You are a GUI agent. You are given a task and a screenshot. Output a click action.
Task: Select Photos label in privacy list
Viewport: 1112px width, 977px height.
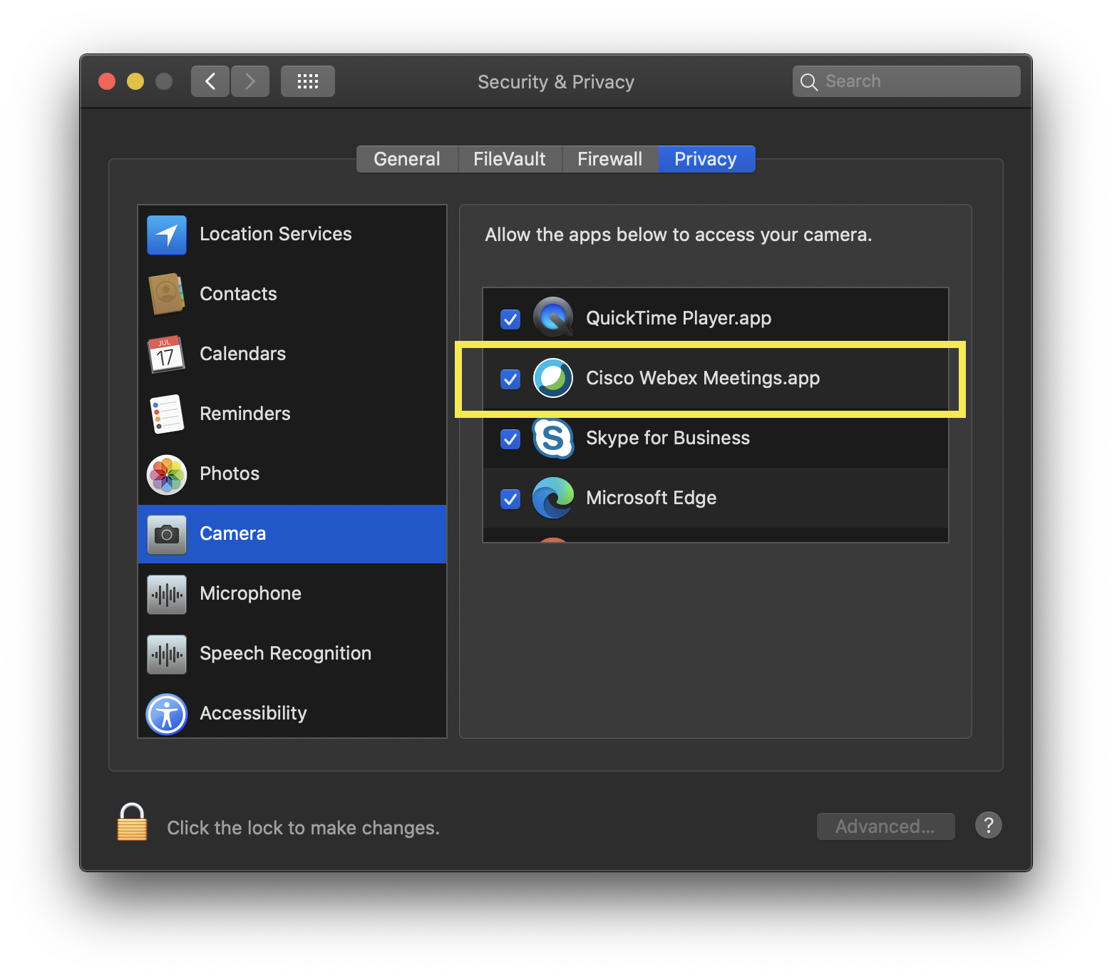[x=230, y=474]
